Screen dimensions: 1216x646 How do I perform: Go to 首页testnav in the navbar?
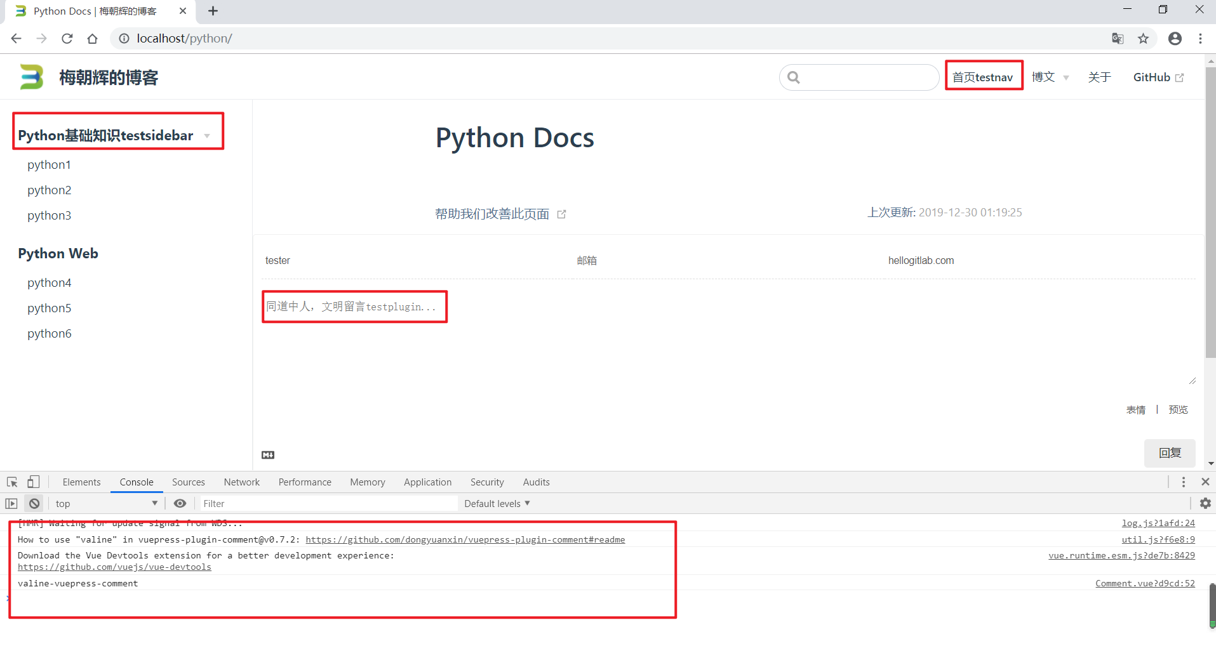[x=983, y=77]
